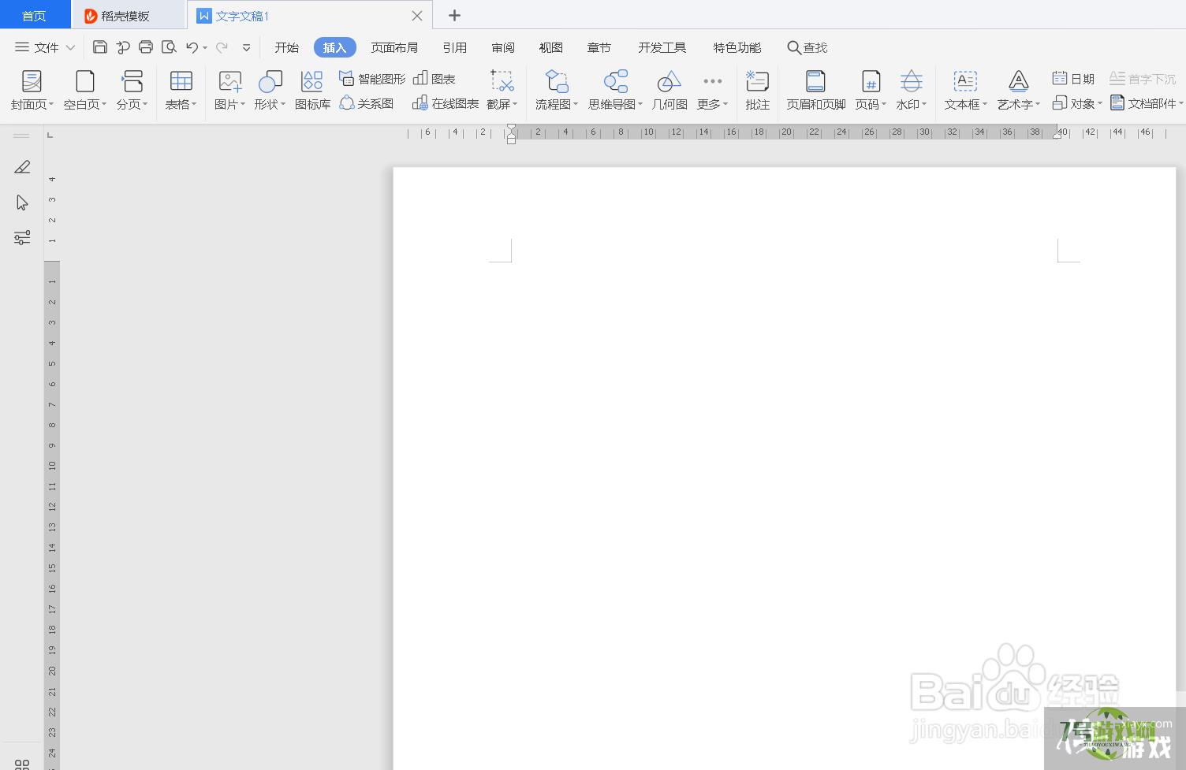The height and width of the screenshot is (770, 1186).
Task: Expand the 文件 menu dropdown arrow
Action: tap(70, 47)
